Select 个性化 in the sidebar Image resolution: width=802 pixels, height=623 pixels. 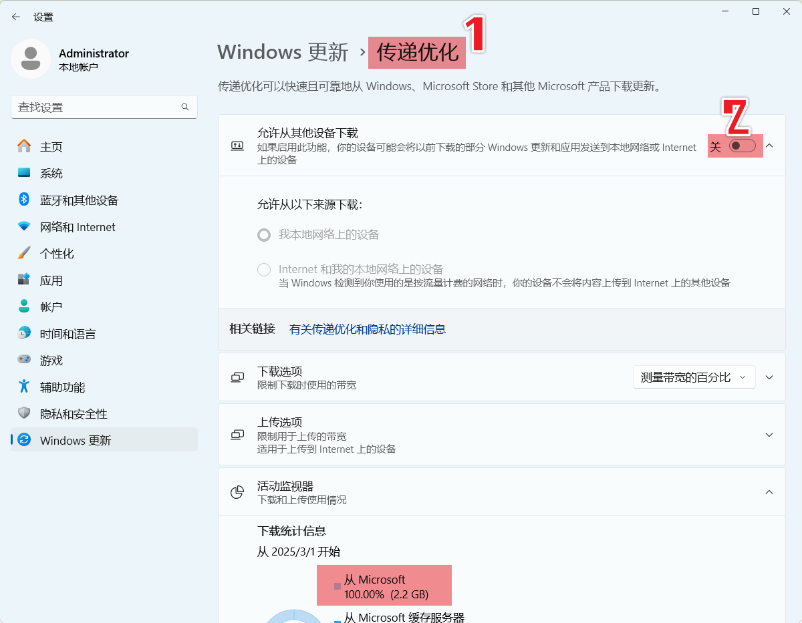coord(104,254)
